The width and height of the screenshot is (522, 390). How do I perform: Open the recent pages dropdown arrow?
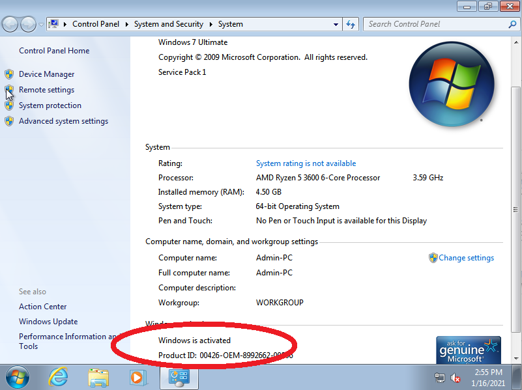pos(41,24)
